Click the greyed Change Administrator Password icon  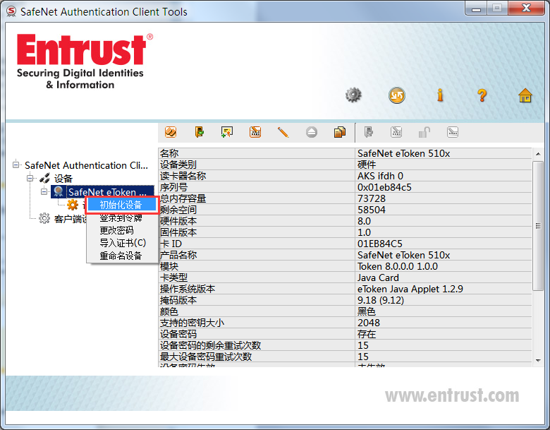(x=396, y=132)
